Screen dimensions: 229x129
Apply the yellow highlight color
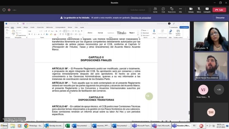click(x=51, y=34)
